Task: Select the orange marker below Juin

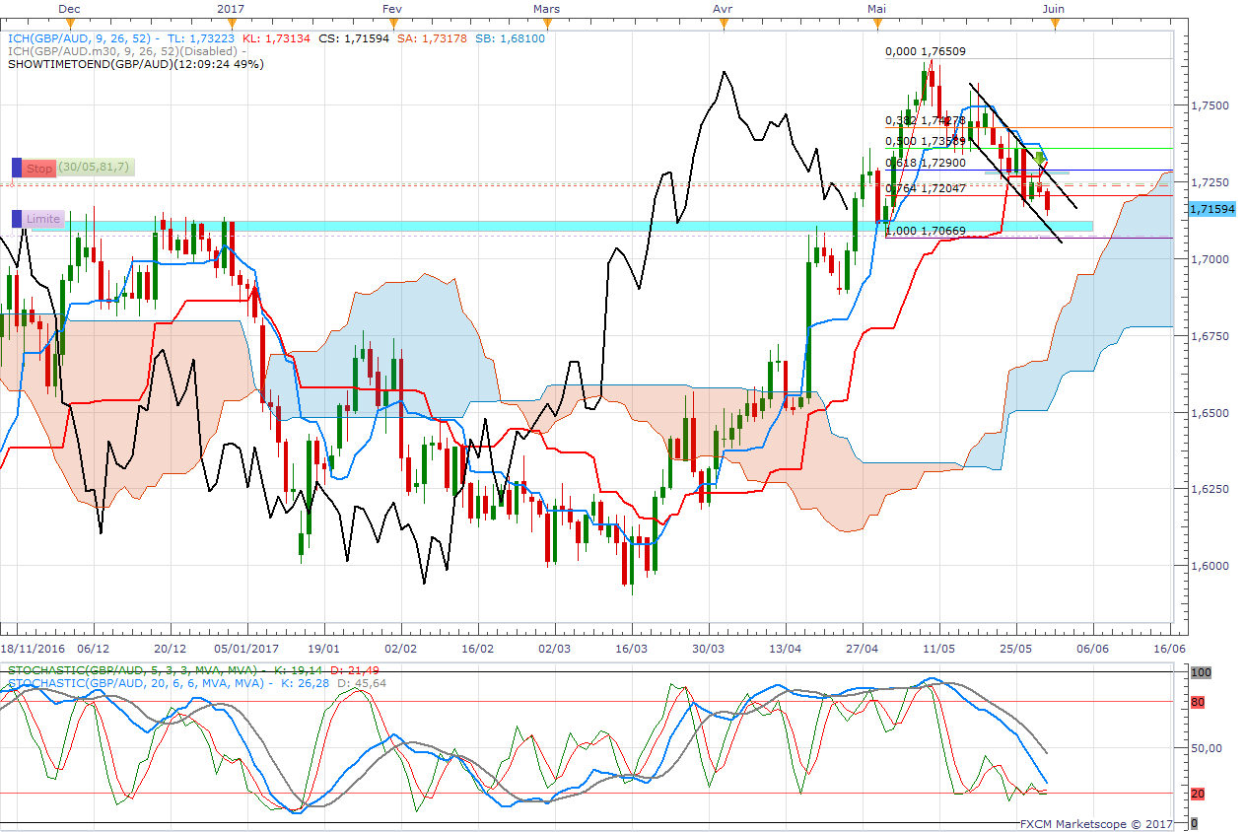Action: (x=1054, y=24)
